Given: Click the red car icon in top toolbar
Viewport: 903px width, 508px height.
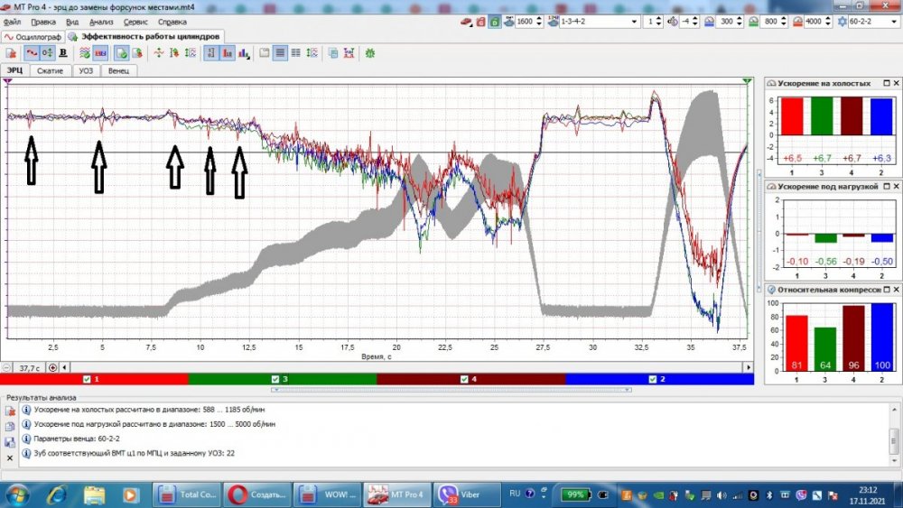Looking at the screenshot, I should 467,22.
